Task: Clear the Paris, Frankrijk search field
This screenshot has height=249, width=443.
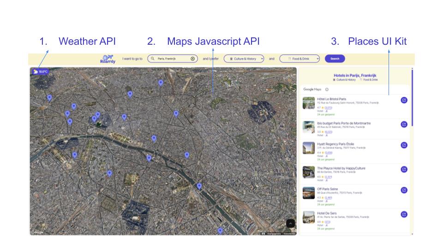Action: pos(193,59)
